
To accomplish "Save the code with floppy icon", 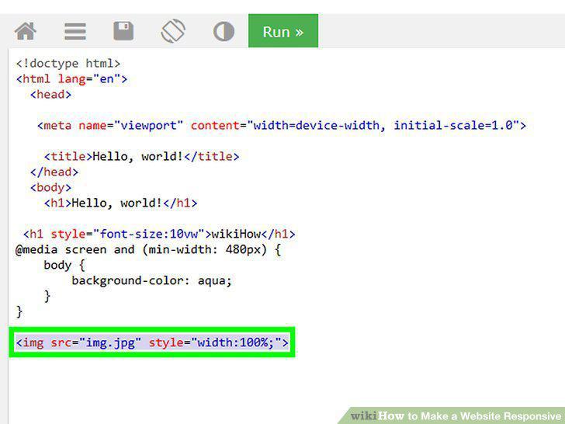I will tap(123, 31).
